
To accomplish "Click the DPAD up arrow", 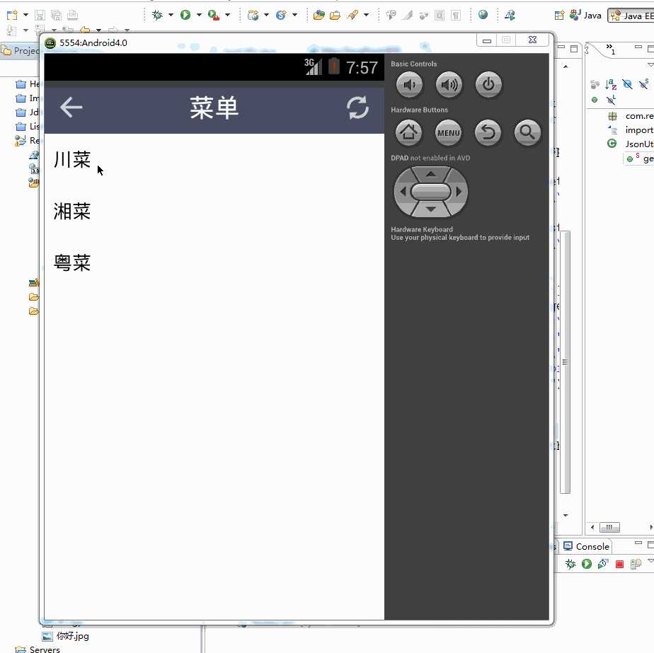I will [x=431, y=174].
